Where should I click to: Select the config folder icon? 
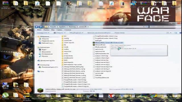click(63, 39)
